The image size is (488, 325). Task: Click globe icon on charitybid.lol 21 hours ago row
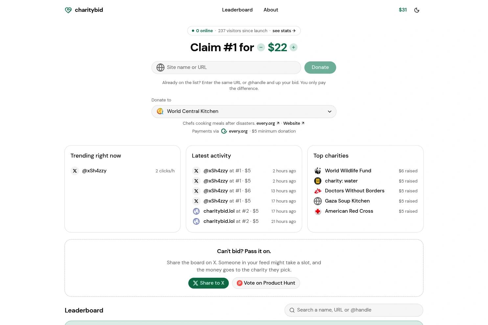[x=196, y=222]
